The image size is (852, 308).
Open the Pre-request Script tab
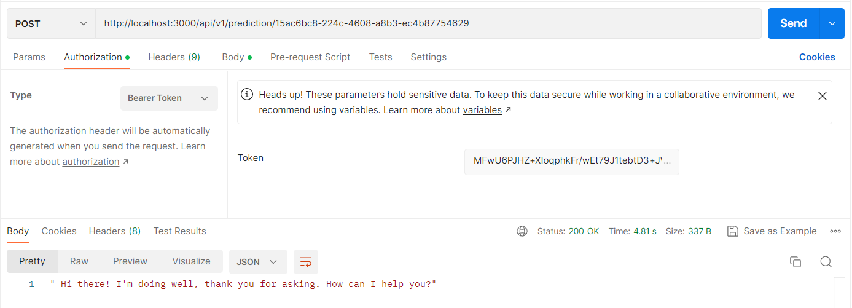[x=310, y=57]
